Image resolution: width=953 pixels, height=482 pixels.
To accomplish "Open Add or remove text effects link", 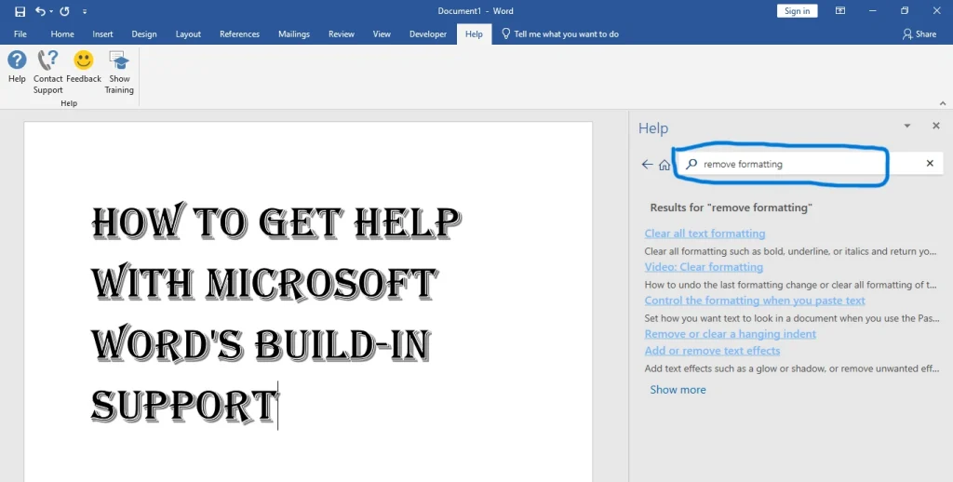I will pos(712,351).
